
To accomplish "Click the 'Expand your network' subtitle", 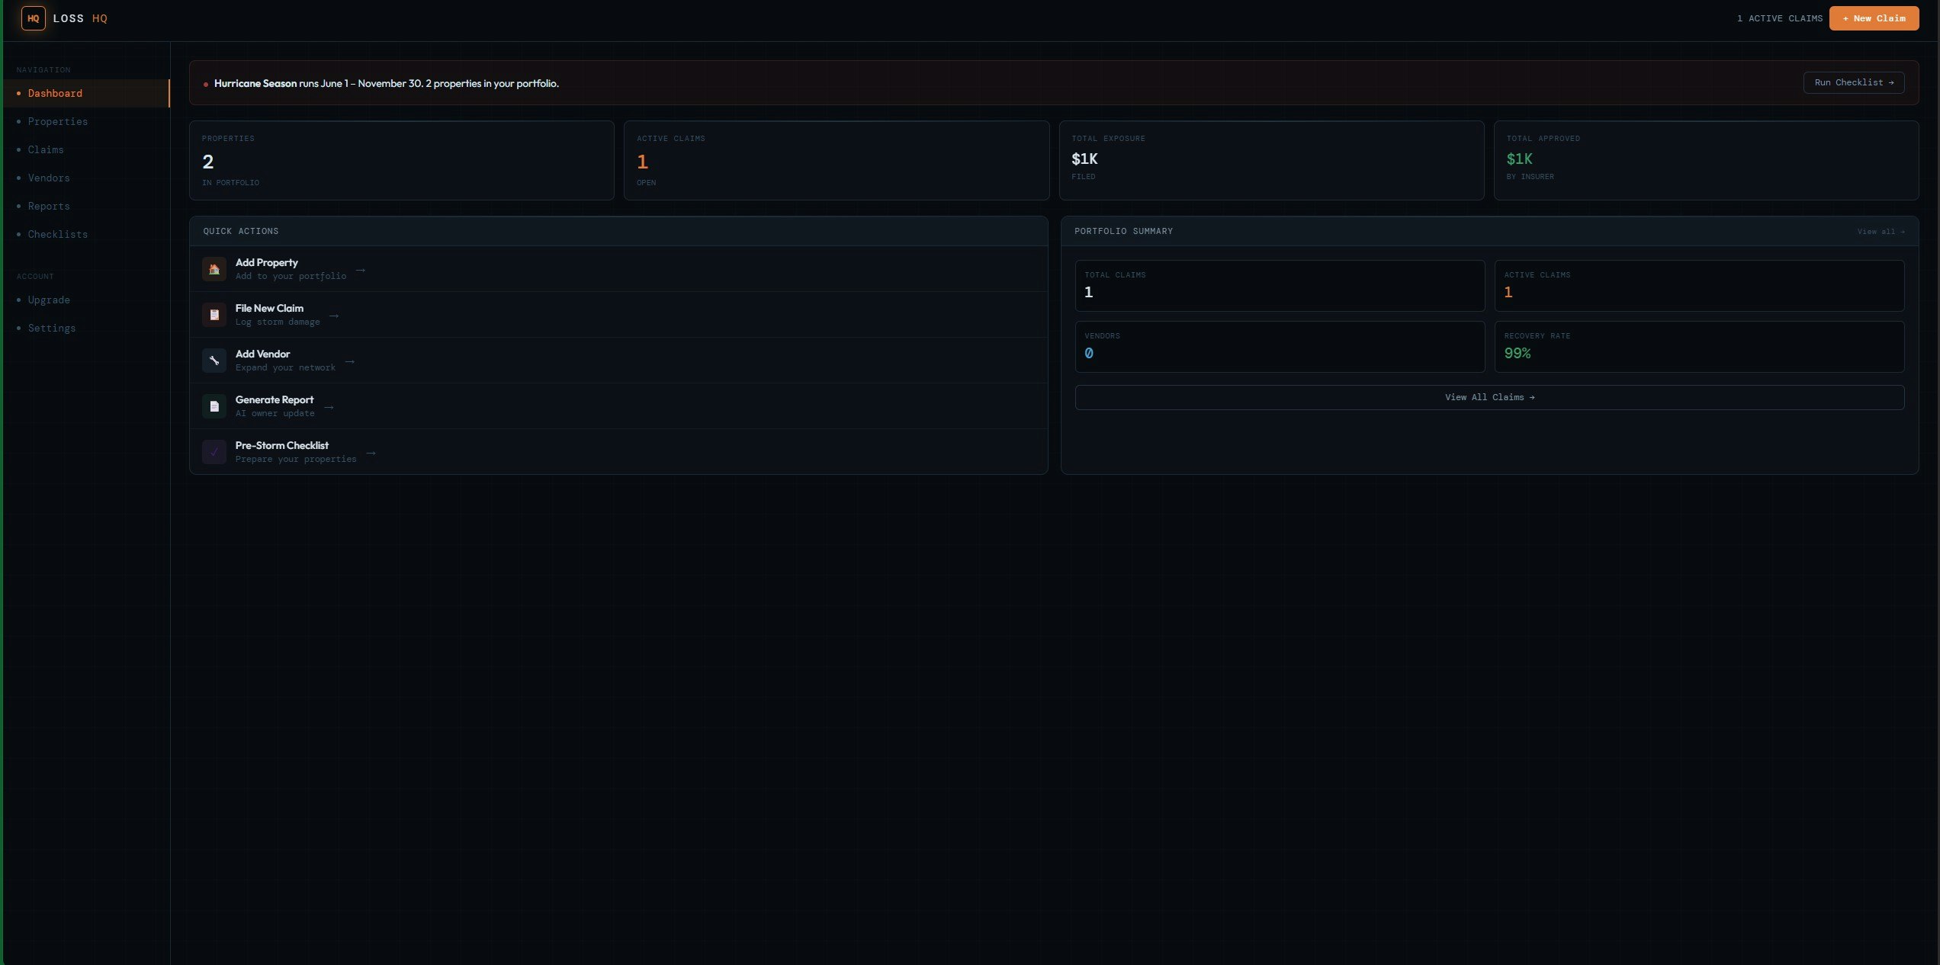I will (x=285, y=367).
